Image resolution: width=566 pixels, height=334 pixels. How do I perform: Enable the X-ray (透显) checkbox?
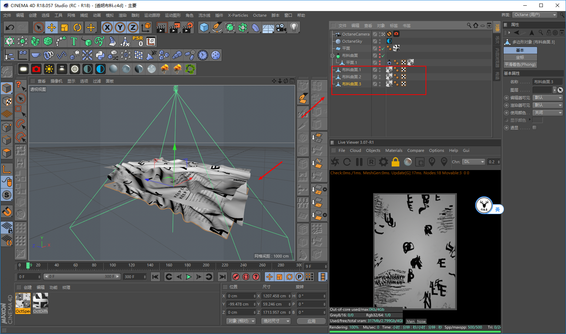(x=534, y=128)
